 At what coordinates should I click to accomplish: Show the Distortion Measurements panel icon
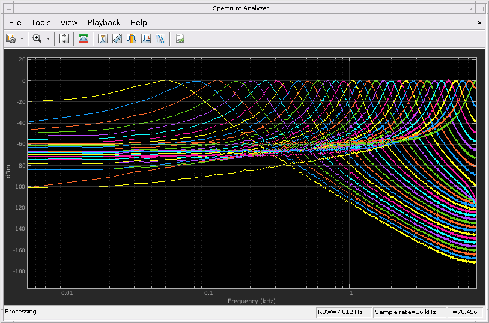pyautogui.click(x=146, y=38)
